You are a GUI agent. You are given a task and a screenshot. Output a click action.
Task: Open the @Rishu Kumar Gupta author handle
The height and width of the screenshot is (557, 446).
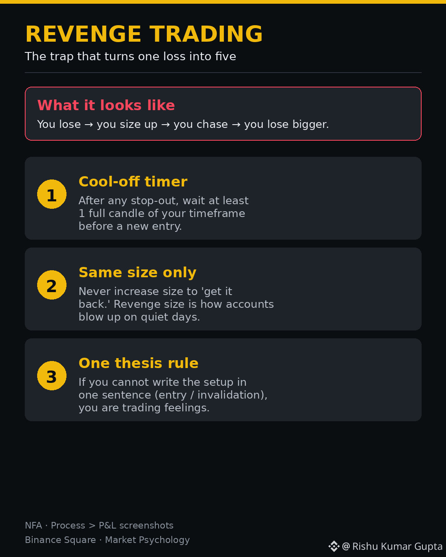pos(392,546)
